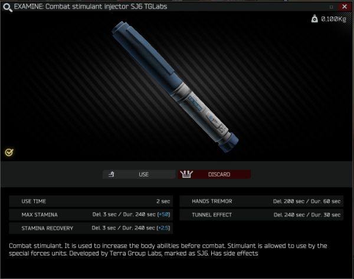This screenshot has width=354, height=279.
Task: Click the yellow checkmark quest badge icon
Action: 9,152
